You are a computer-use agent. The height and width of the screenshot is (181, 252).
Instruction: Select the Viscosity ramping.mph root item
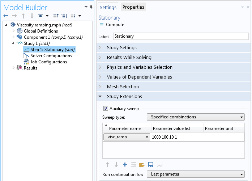tap(44, 25)
